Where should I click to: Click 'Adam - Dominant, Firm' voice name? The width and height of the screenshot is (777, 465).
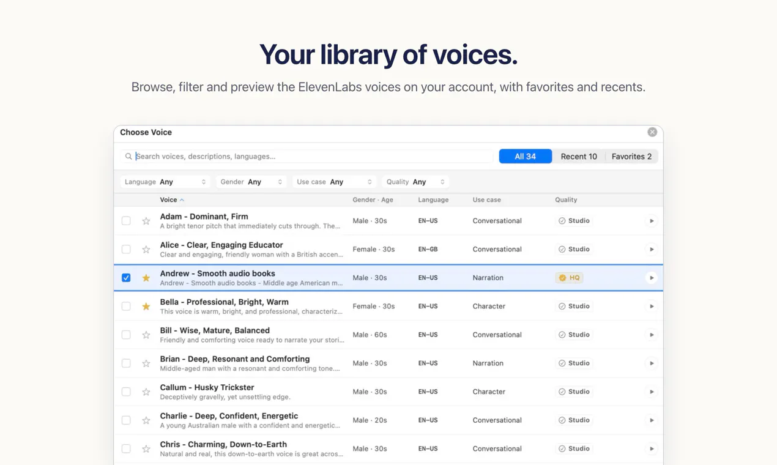204,217
